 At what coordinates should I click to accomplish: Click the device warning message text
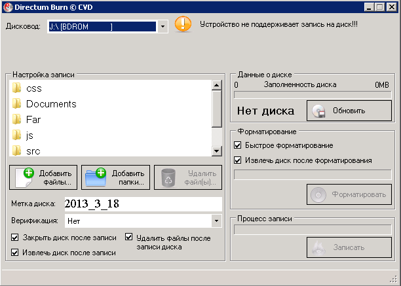[x=278, y=24]
